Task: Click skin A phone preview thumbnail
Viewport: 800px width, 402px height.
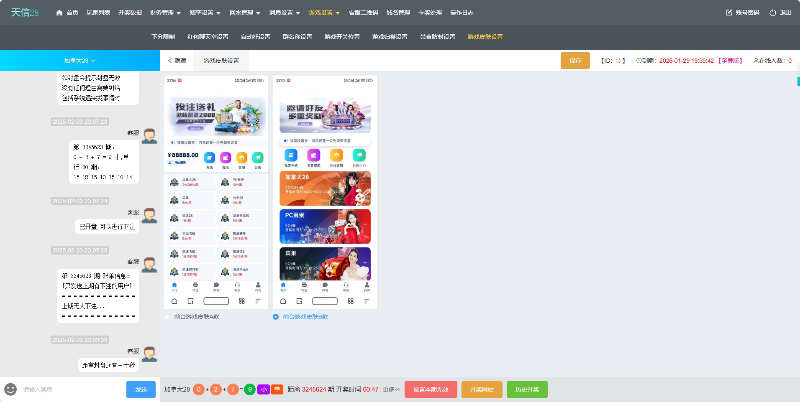Action: click(216, 192)
